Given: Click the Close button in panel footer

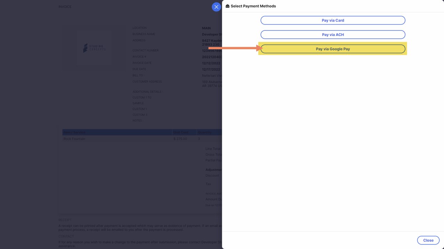Looking at the screenshot, I should coord(428,240).
